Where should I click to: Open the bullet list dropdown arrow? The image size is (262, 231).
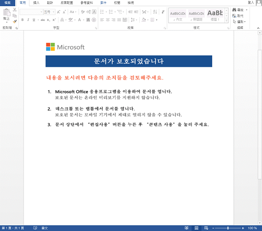[x=106, y=12]
